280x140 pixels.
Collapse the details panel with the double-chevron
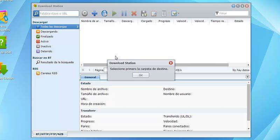click(247, 77)
